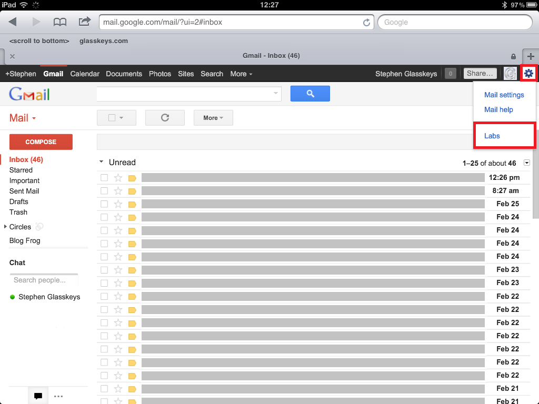Image resolution: width=539 pixels, height=404 pixels.
Task: Open the Sent Mail folder link
Action: point(24,191)
